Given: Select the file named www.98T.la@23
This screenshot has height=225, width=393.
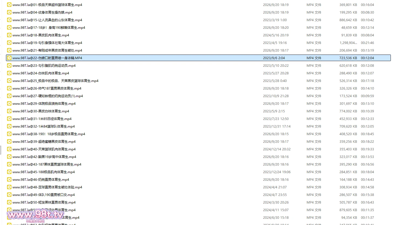Looking at the screenshot, I should (44, 66).
